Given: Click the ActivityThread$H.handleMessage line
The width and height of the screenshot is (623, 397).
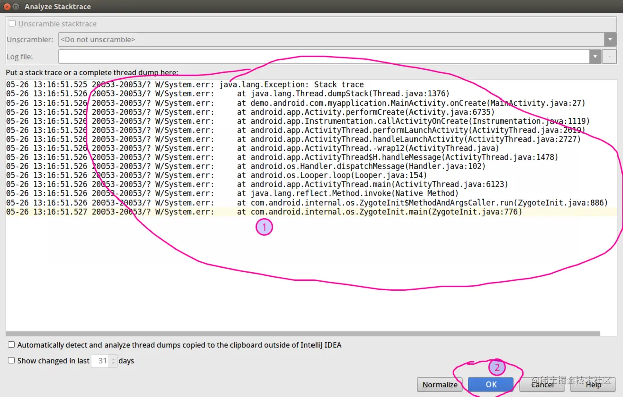Looking at the screenshot, I should point(282,157).
